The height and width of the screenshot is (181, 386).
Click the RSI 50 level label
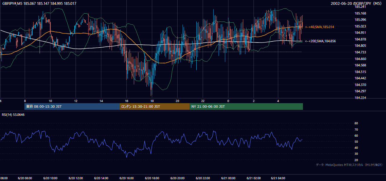(x=356, y=141)
